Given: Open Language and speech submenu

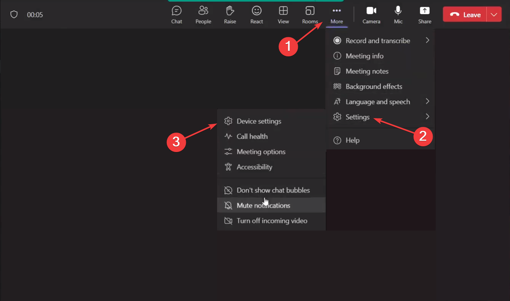Looking at the screenshot, I should point(380,102).
